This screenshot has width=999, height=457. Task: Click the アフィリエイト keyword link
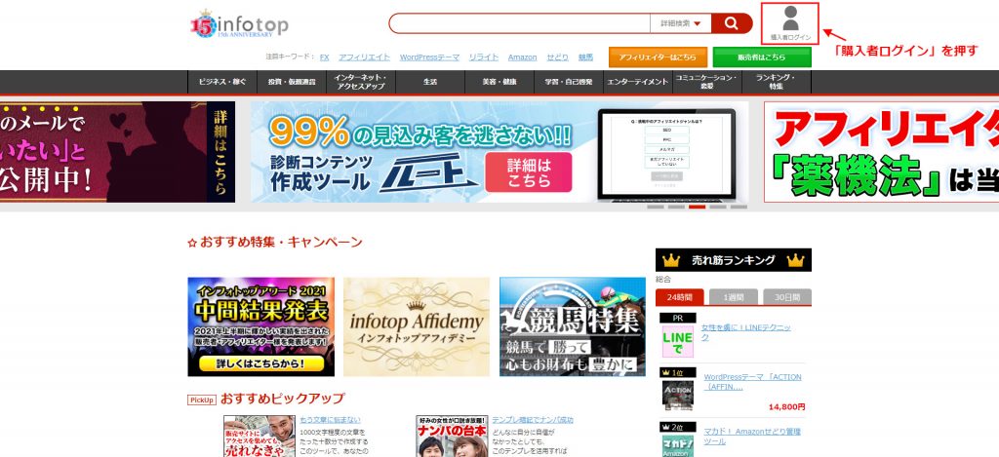click(365, 57)
